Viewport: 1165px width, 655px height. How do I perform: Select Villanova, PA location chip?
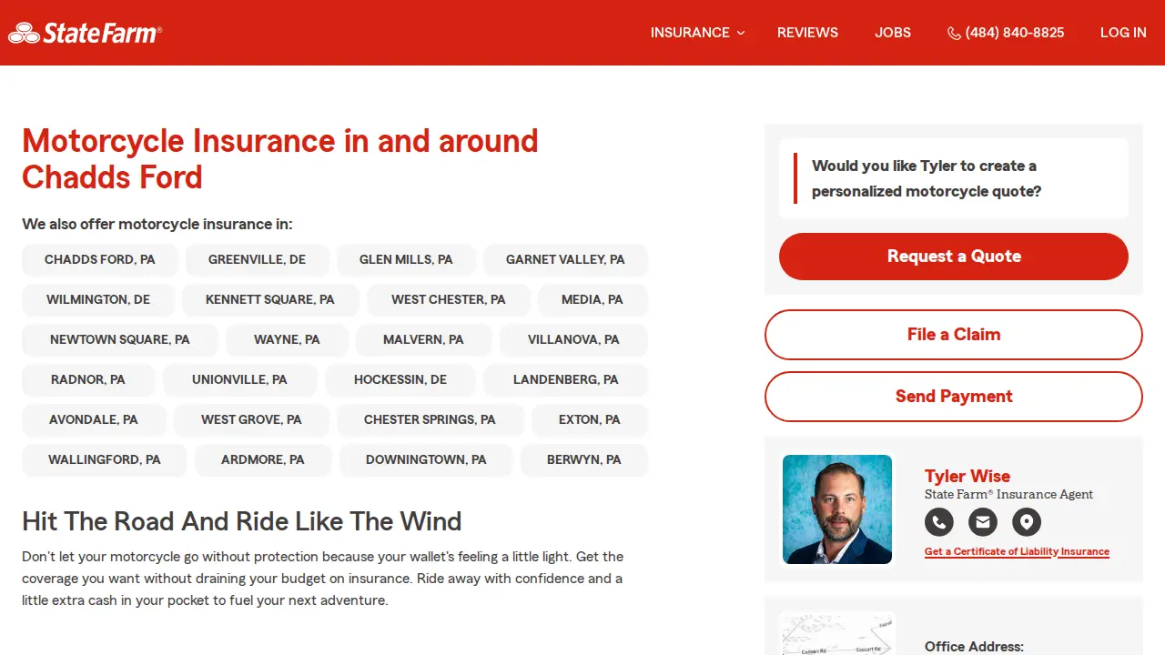(573, 339)
